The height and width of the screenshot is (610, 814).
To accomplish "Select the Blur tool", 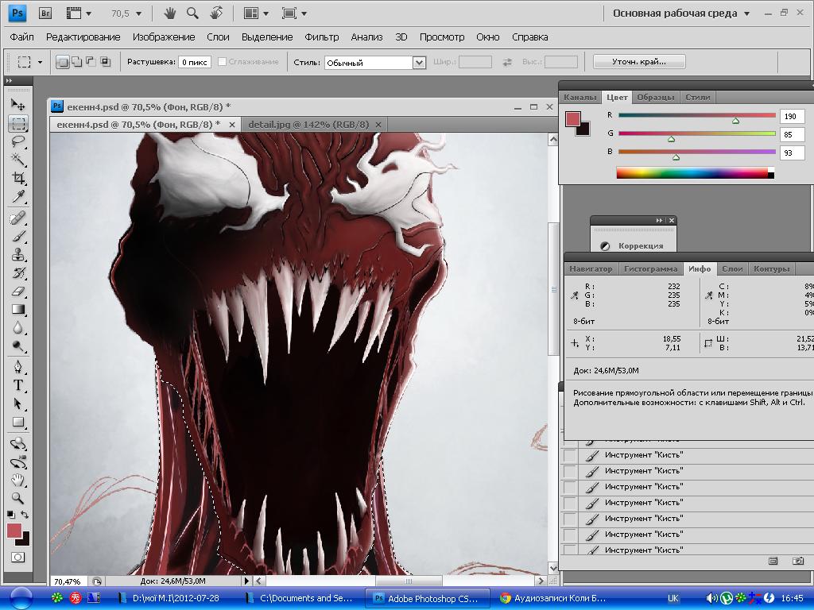I will (18, 328).
